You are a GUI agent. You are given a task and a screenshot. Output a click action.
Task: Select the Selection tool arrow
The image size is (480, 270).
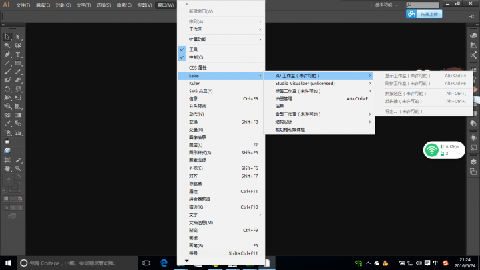(7, 37)
